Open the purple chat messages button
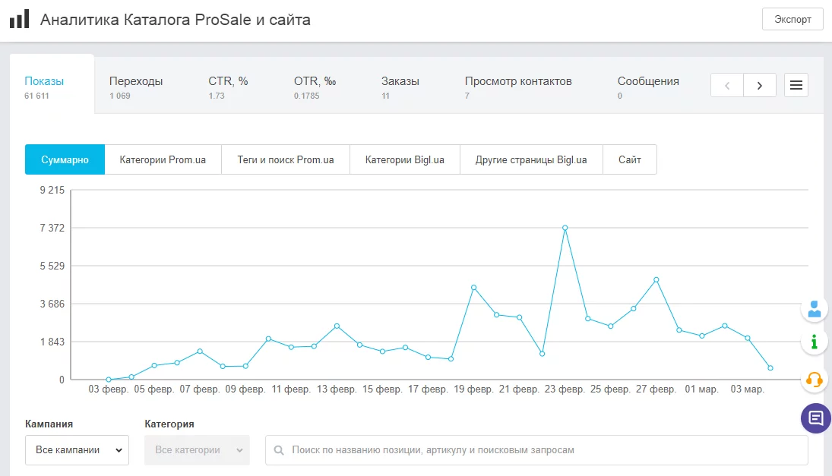The height and width of the screenshot is (476, 832). tap(816, 418)
